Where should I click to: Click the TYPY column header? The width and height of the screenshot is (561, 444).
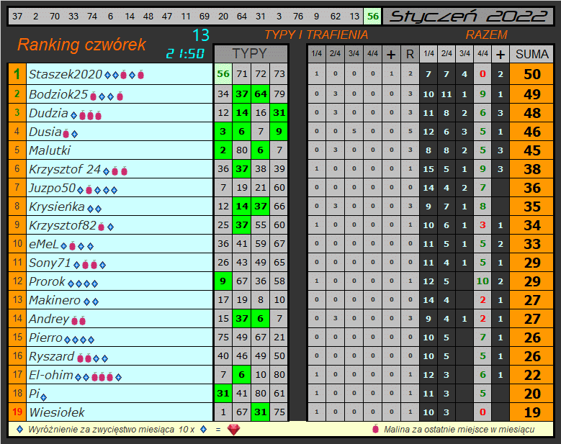[x=251, y=54]
